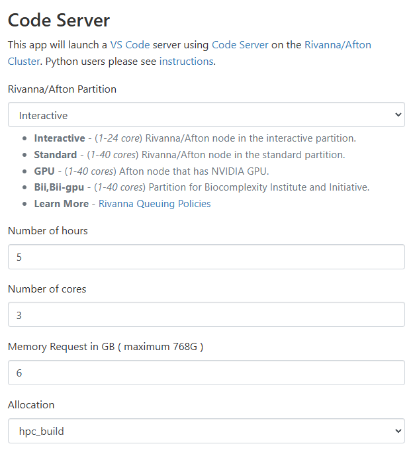Image resolution: width=415 pixels, height=454 pixels.
Task: Click the Code Server hyperlink in description
Action: (240, 45)
